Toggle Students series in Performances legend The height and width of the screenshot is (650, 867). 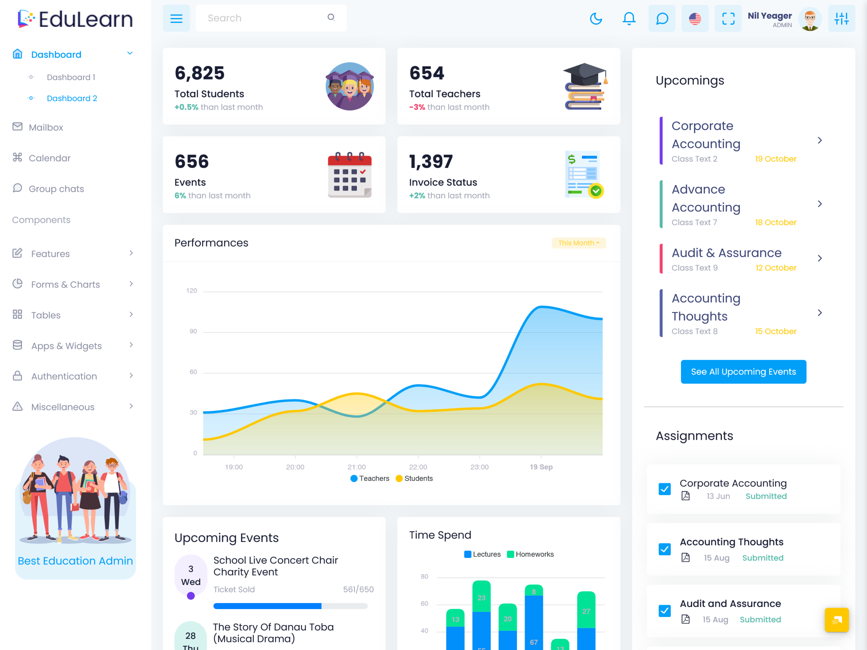tap(414, 478)
